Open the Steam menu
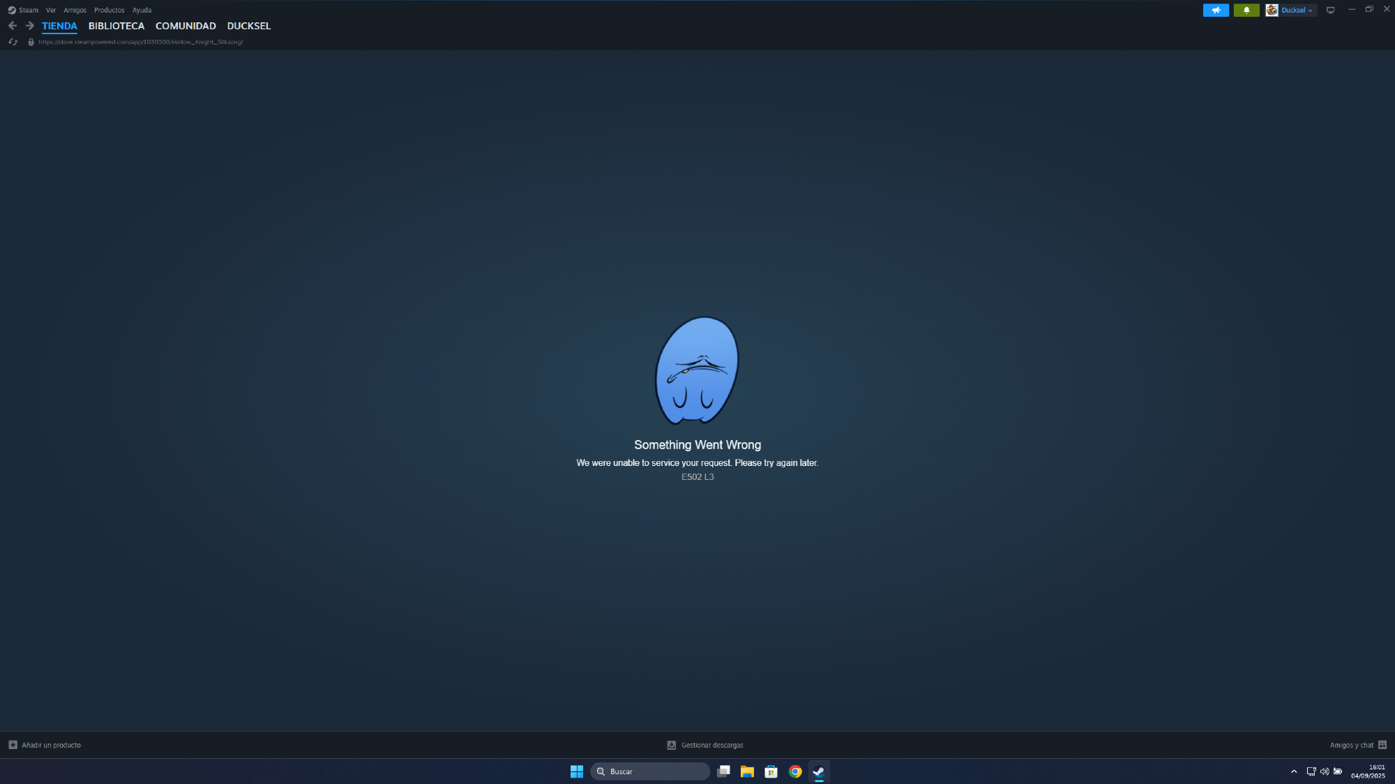Image resolution: width=1395 pixels, height=784 pixels. pos(28,10)
